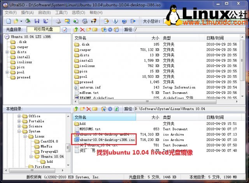Viewport: 249px width, 183px height.
Task: Click the 可引导光盘 image type field
Action: [x=43, y=29]
